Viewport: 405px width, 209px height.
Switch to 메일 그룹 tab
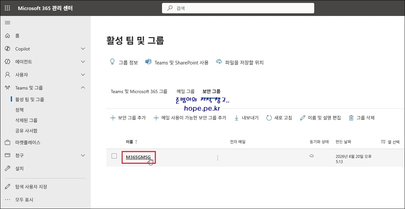(185, 91)
